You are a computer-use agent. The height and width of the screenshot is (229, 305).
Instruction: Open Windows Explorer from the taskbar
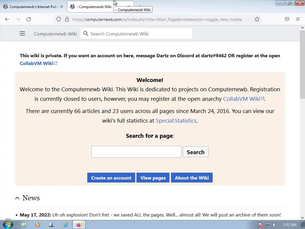click(24, 225)
